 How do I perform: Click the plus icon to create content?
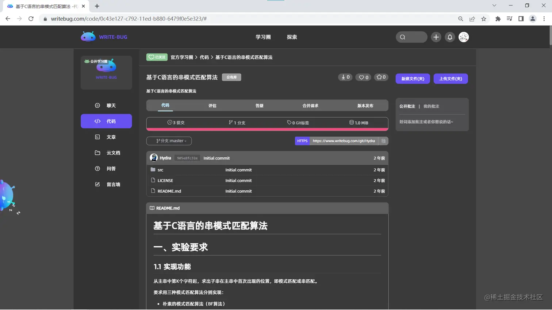point(436,37)
